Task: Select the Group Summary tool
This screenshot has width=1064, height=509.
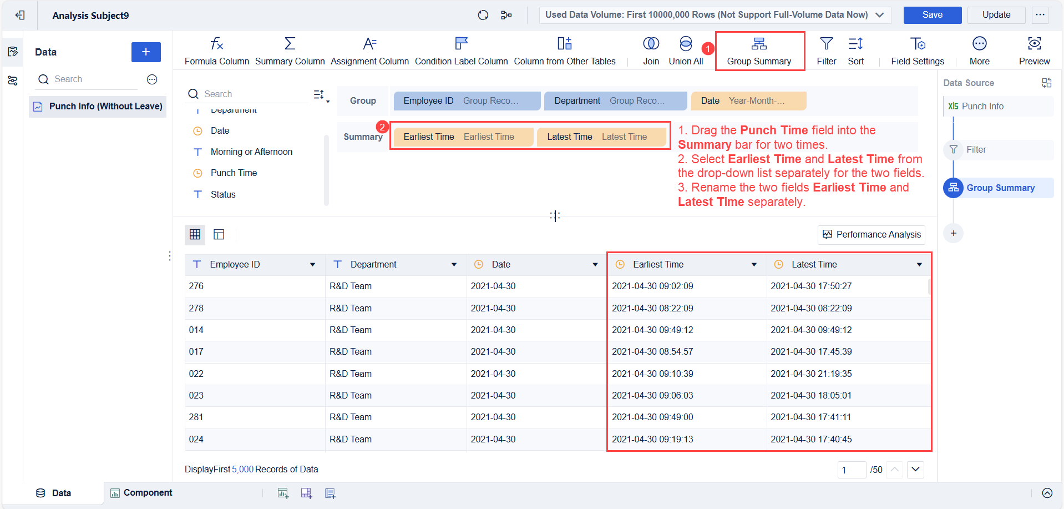Action: [x=759, y=50]
